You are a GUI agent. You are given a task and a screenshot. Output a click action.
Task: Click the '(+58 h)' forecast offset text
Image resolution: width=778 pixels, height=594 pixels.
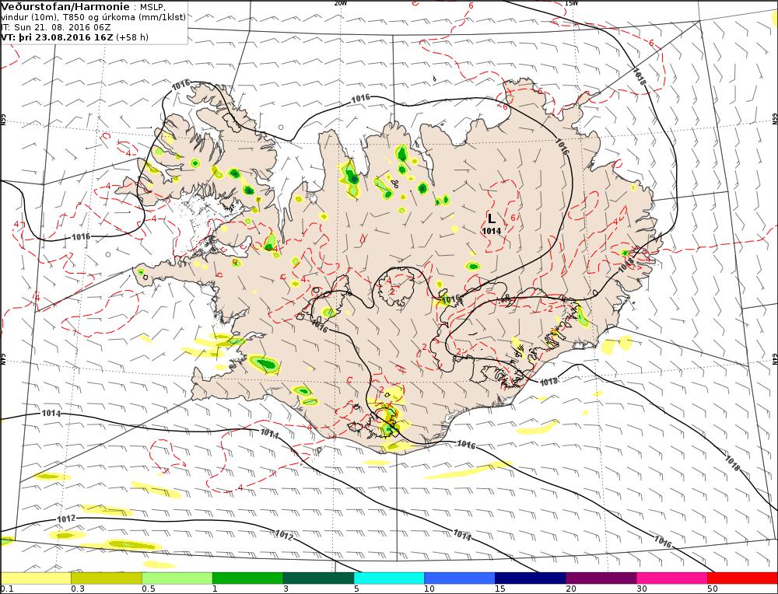(132, 37)
